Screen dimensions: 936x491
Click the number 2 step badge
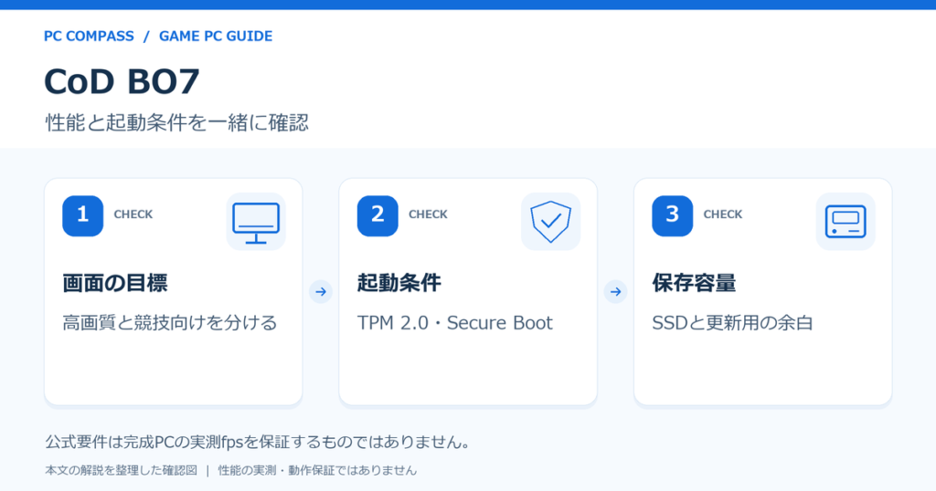point(378,215)
